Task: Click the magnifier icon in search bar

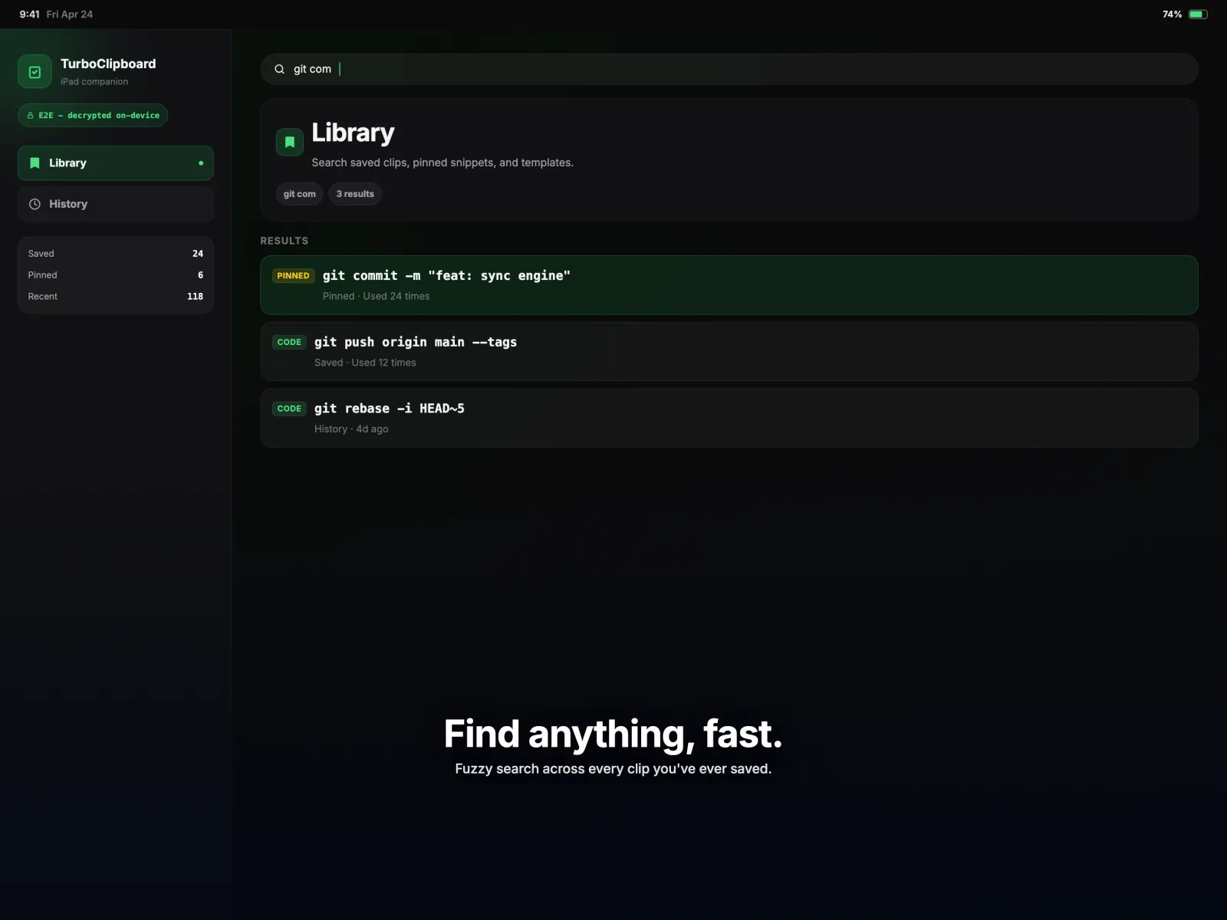Action: (279, 69)
